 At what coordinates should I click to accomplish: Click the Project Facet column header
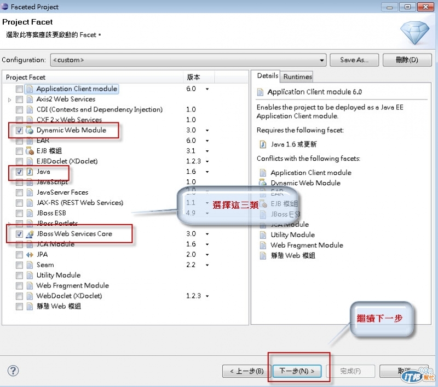point(93,77)
